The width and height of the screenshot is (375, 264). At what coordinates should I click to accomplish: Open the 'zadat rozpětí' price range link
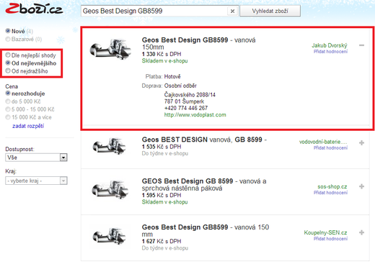click(28, 126)
